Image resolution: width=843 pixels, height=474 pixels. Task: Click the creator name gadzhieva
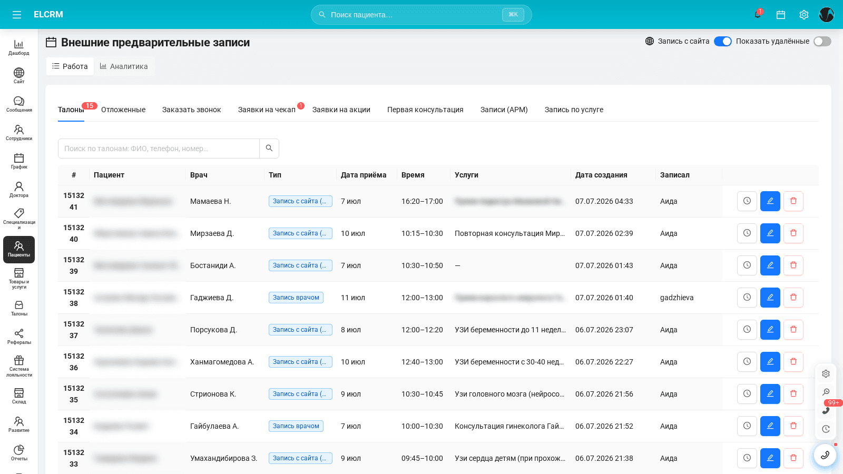[x=677, y=298]
